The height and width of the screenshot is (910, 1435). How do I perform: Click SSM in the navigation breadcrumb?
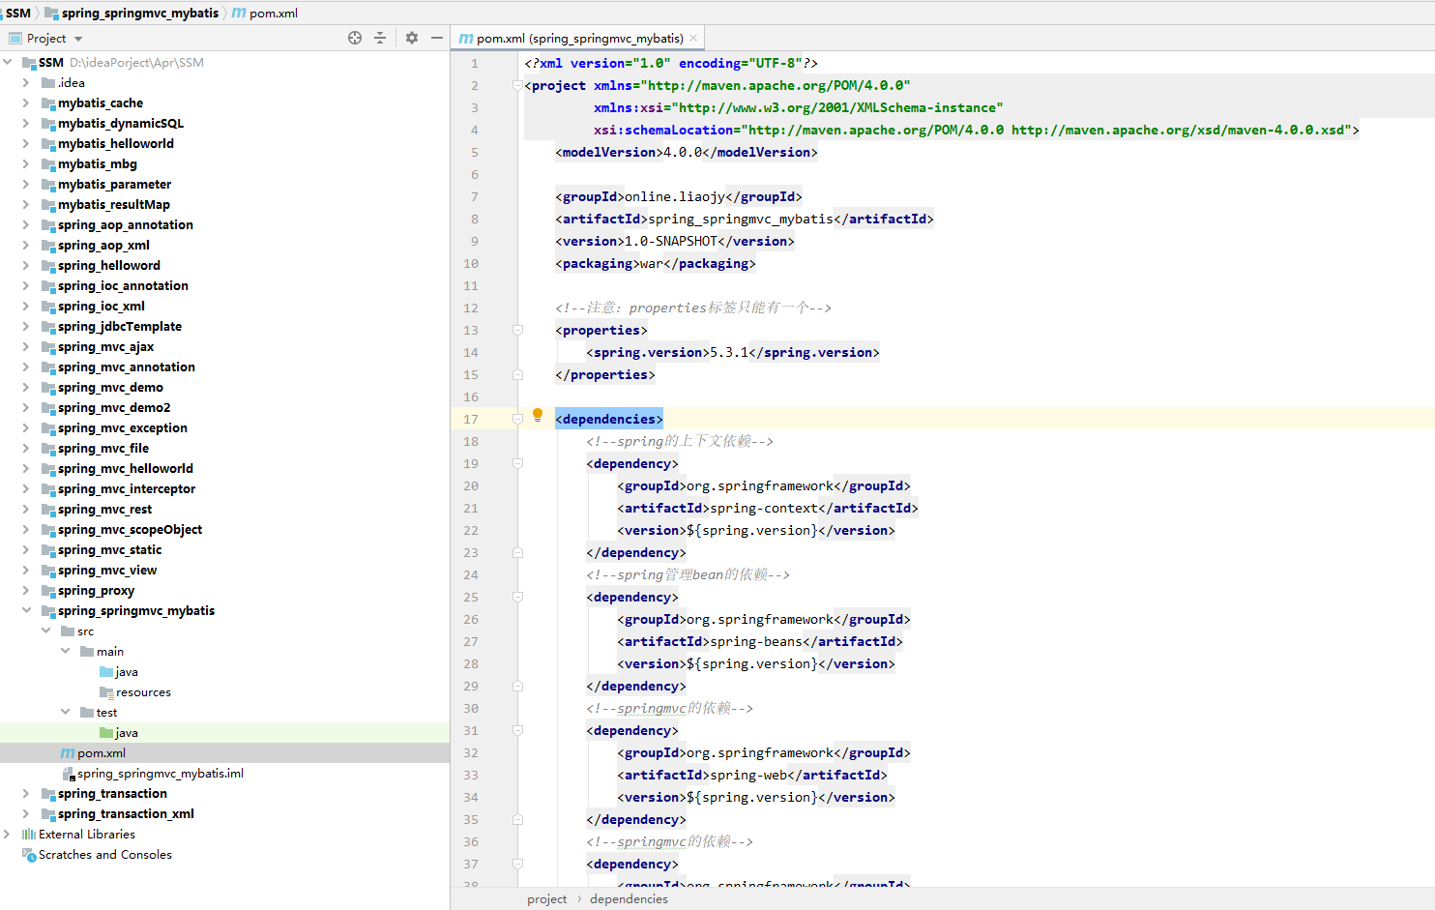point(18,13)
